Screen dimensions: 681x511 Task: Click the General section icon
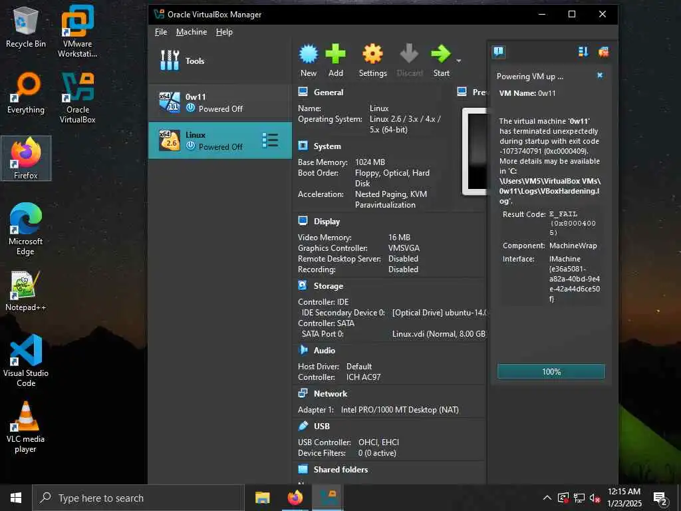click(x=303, y=92)
